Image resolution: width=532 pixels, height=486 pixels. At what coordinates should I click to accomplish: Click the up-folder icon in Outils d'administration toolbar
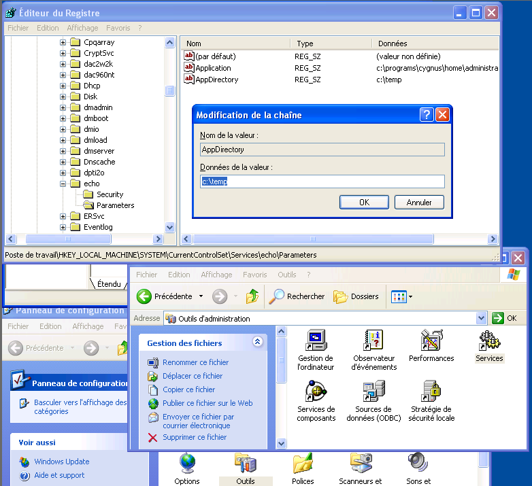[x=252, y=296]
